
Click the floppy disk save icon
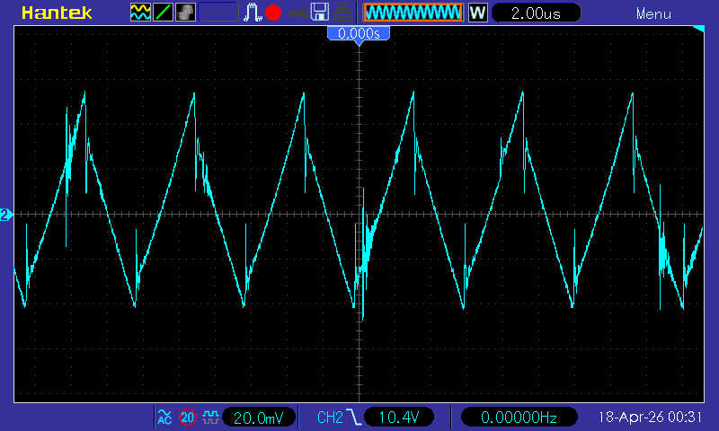pyautogui.click(x=319, y=13)
